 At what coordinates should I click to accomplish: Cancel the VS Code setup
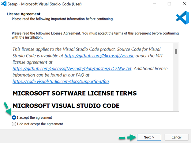176,137
